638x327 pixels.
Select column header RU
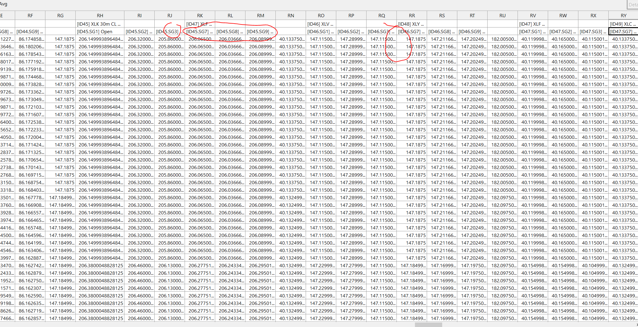502,15
